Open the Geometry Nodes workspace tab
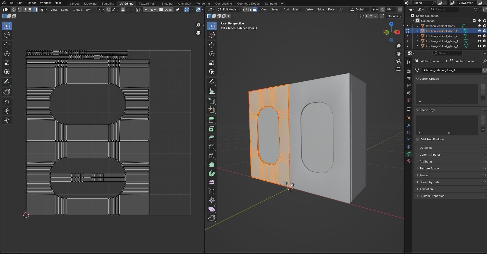Screen dimensions: 487x254 (248, 4)
